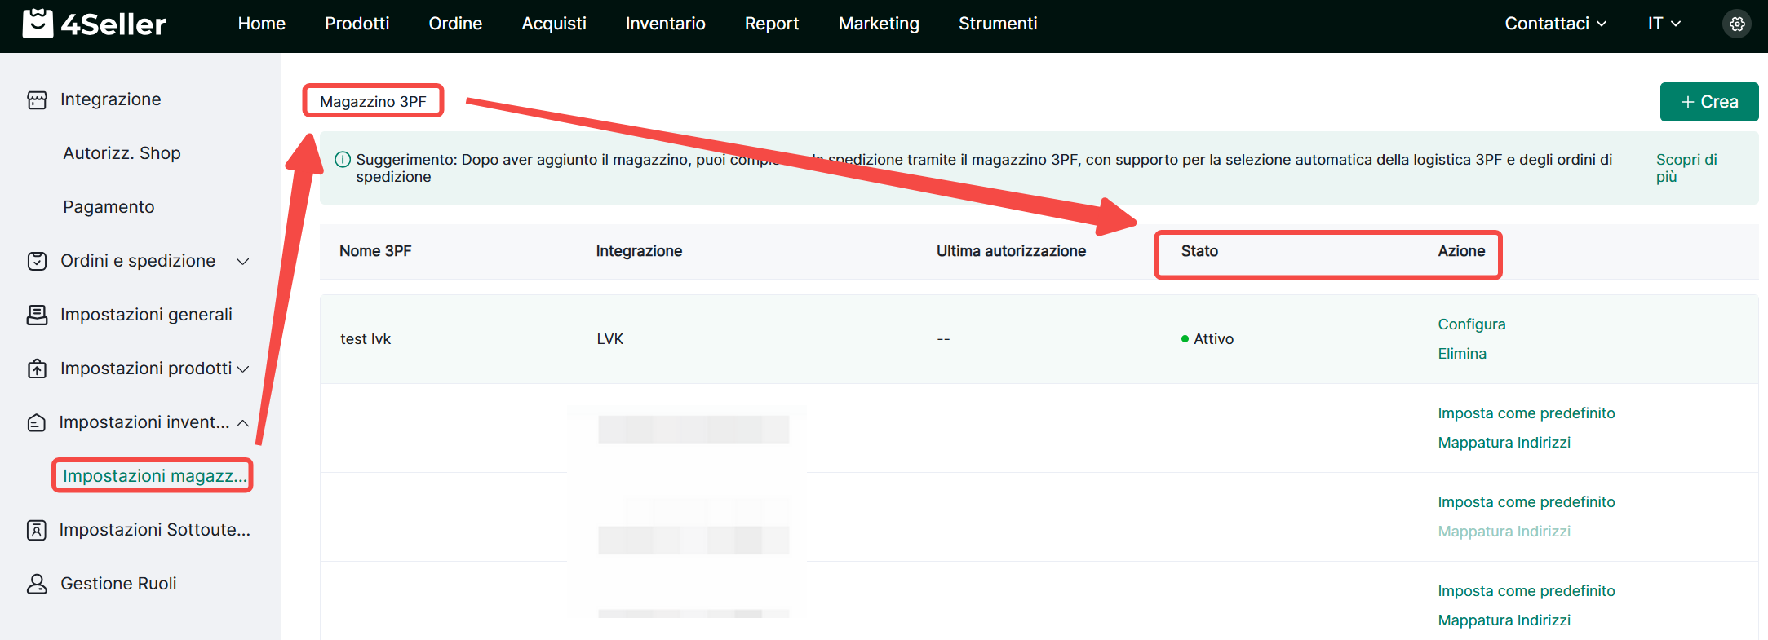Image resolution: width=1768 pixels, height=640 pixels.
Task: Expand the Impostazioni prodotti chevron
Action: [x=242, y=369]
